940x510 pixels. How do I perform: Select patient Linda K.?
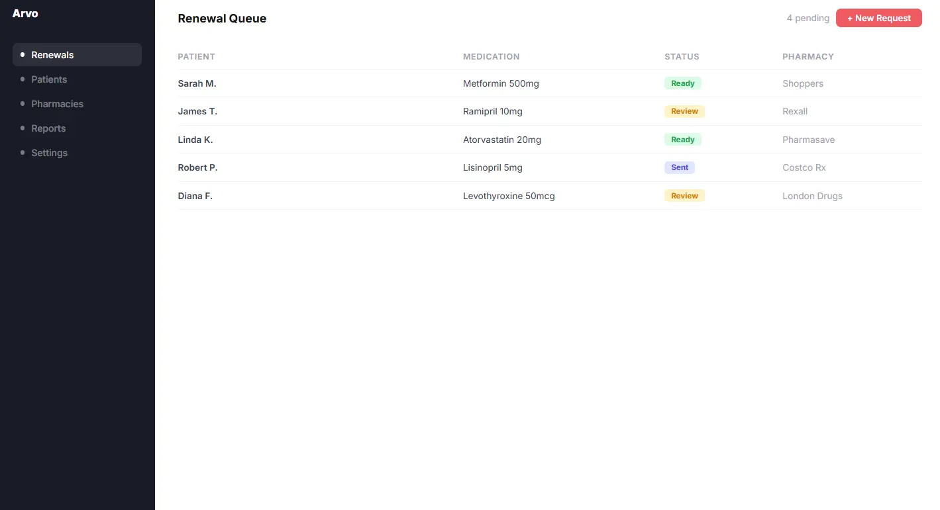pyautogui.click(x=195, y=140)
